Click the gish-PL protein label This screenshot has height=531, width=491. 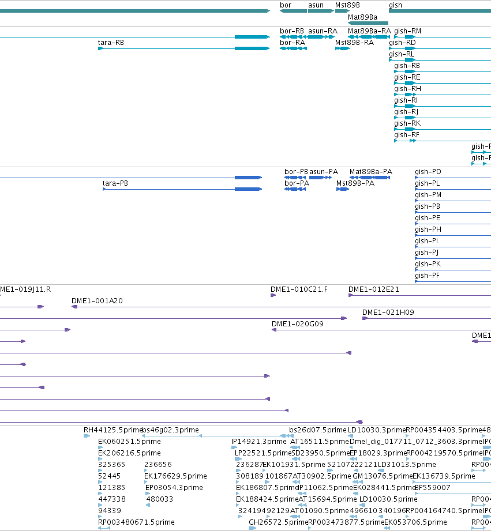[428, 183]
